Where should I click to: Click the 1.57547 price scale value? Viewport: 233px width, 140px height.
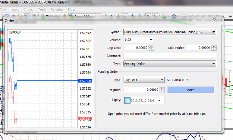(85, 96)
